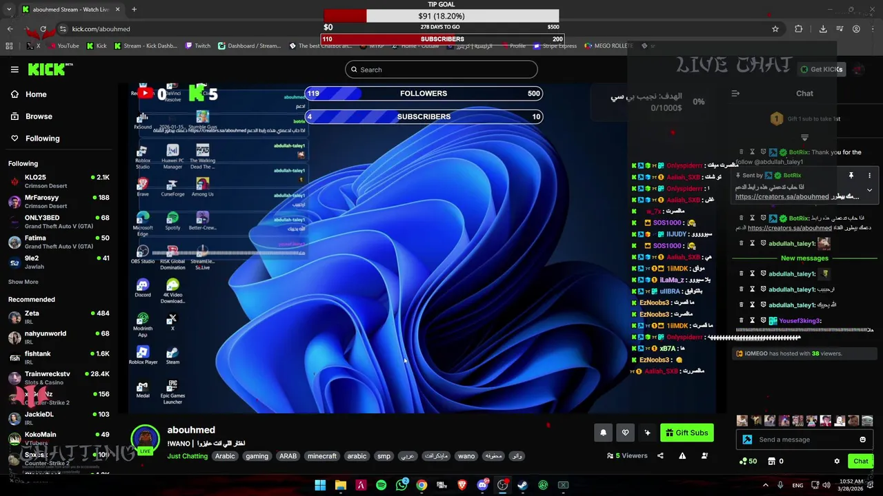
Task: Open Steam from the taskbar
Action: coord(523,485)
